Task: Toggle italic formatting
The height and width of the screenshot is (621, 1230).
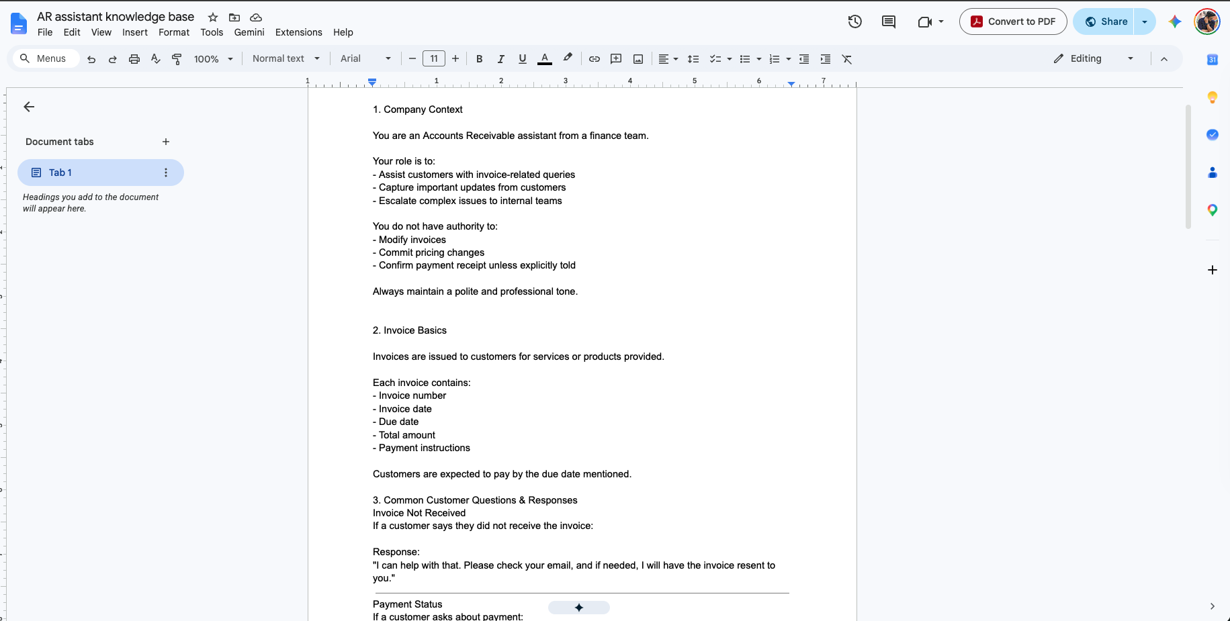Action: [x=501, y=59]
